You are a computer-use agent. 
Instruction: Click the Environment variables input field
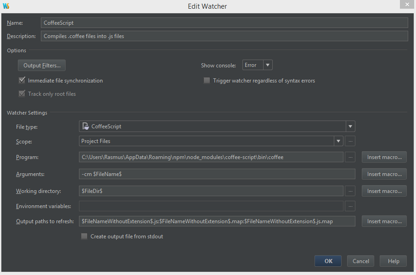coord(211,206)
